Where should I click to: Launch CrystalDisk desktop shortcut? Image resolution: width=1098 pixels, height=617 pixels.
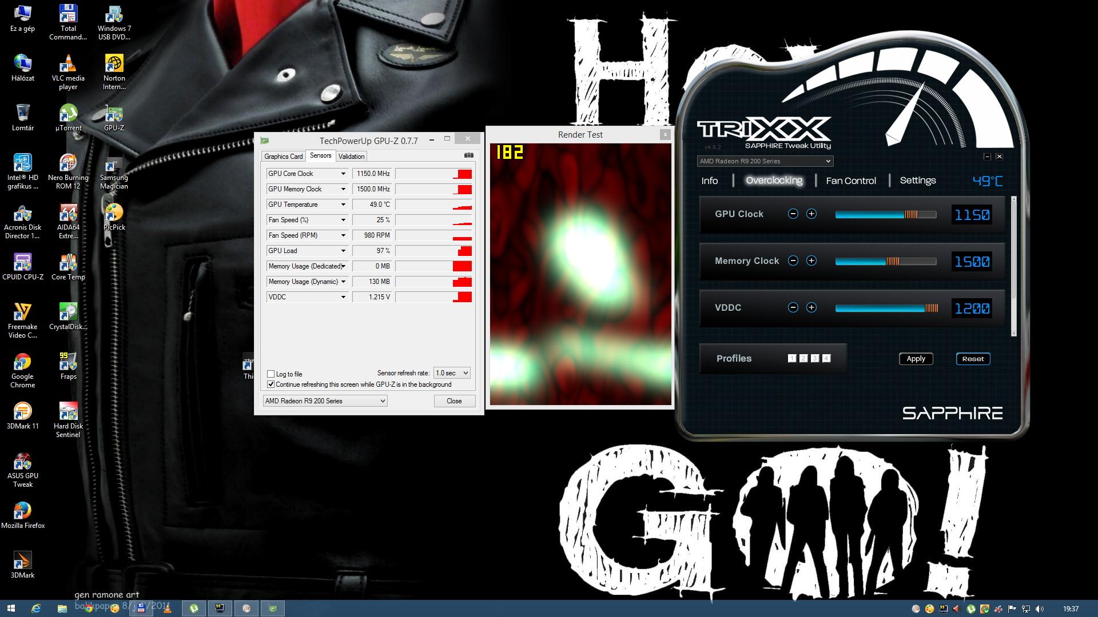pyautogui.click(x=68, y=316)
